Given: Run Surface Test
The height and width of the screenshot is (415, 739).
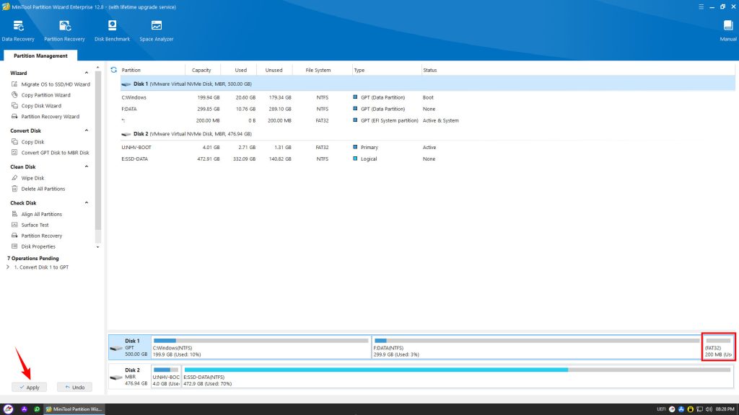Looking at the screenshot, I should (x=30, y=225).
